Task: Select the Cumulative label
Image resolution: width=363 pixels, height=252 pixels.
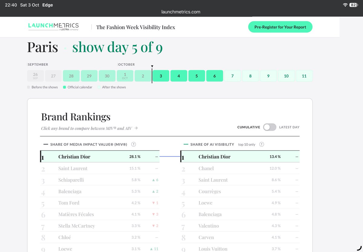Action: (249, 127)
